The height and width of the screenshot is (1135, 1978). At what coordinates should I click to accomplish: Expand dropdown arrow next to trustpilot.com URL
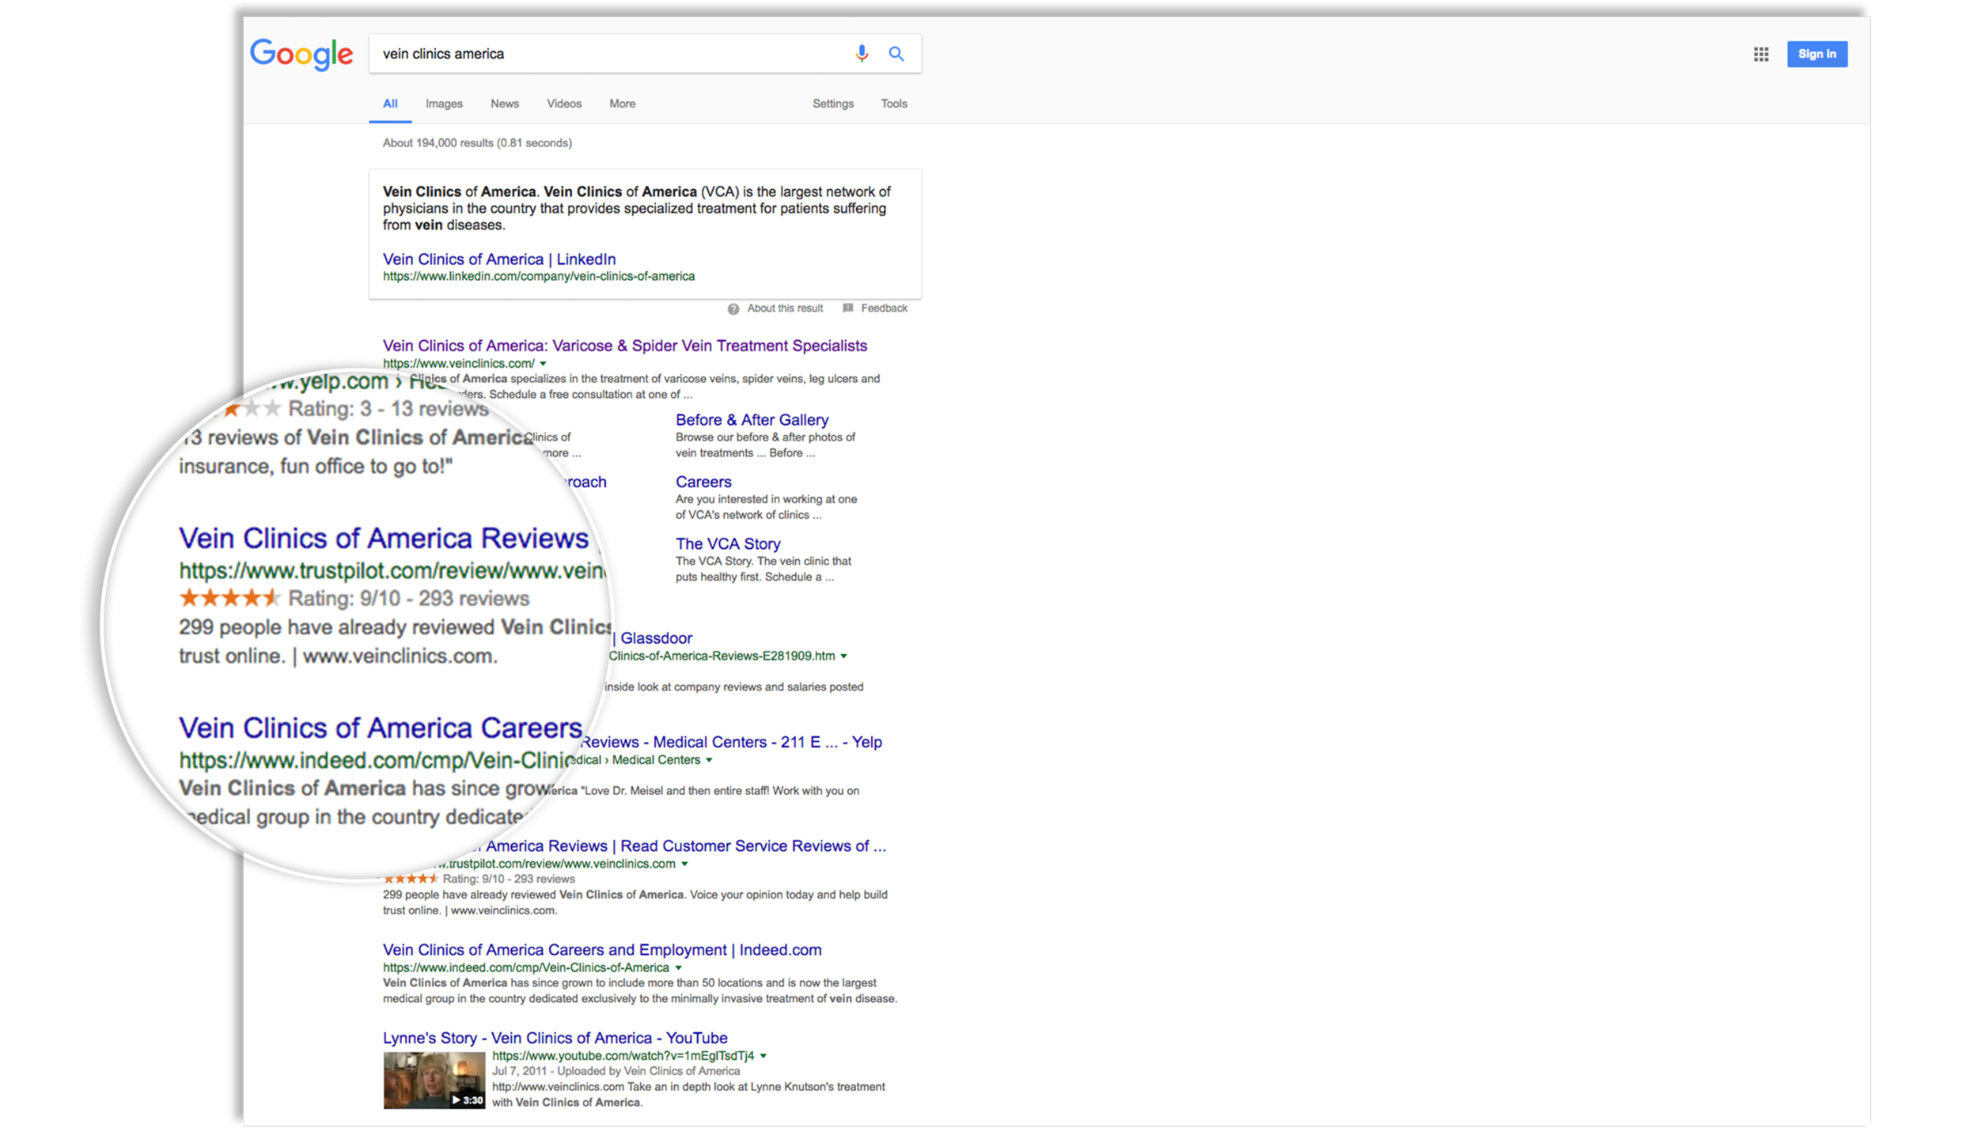point(684,864)
